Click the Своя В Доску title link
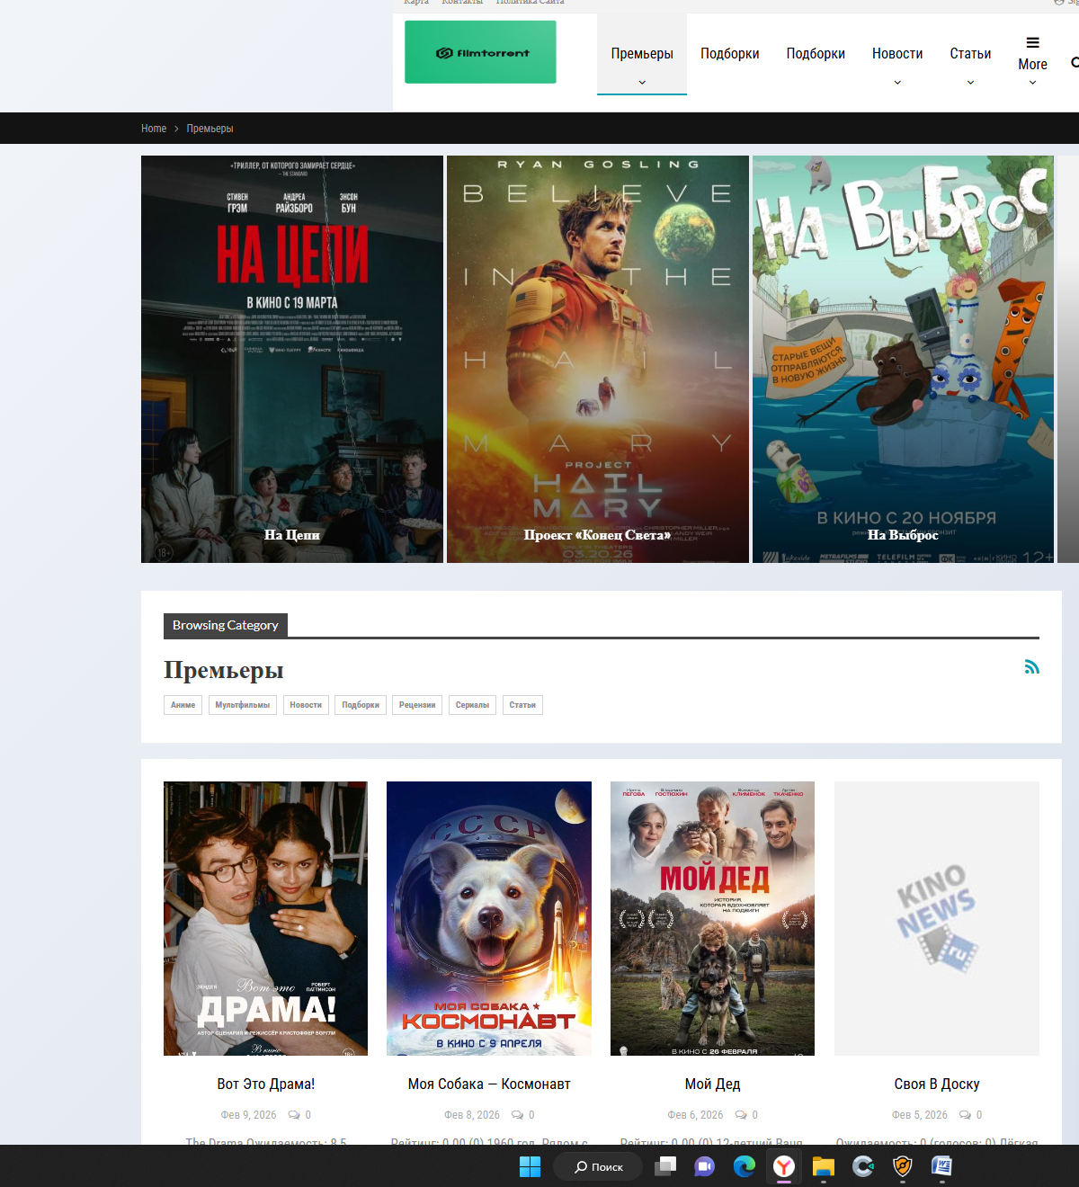This screenshot has height=1187, width=1079. pos(937,1084)
